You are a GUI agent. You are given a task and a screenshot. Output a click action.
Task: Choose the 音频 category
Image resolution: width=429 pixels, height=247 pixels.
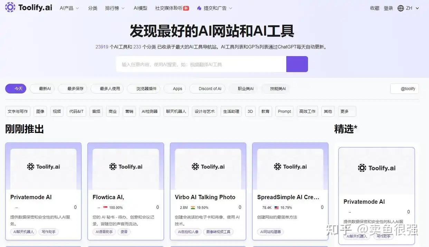[x=96, y=111]
